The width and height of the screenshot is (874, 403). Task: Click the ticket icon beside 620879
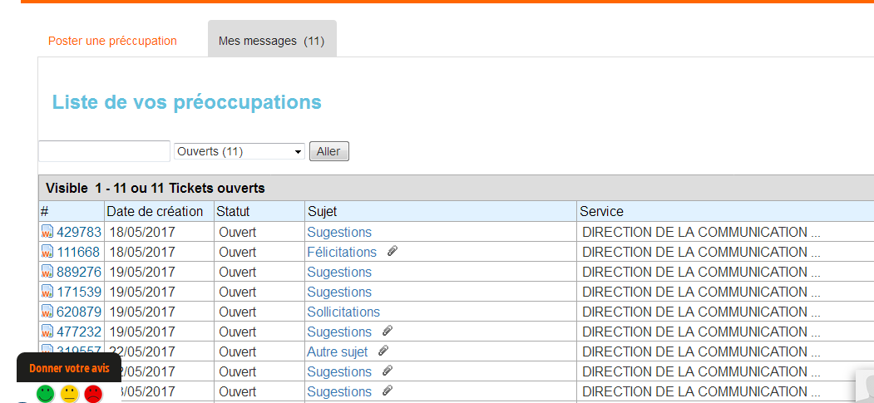point(47,312)
